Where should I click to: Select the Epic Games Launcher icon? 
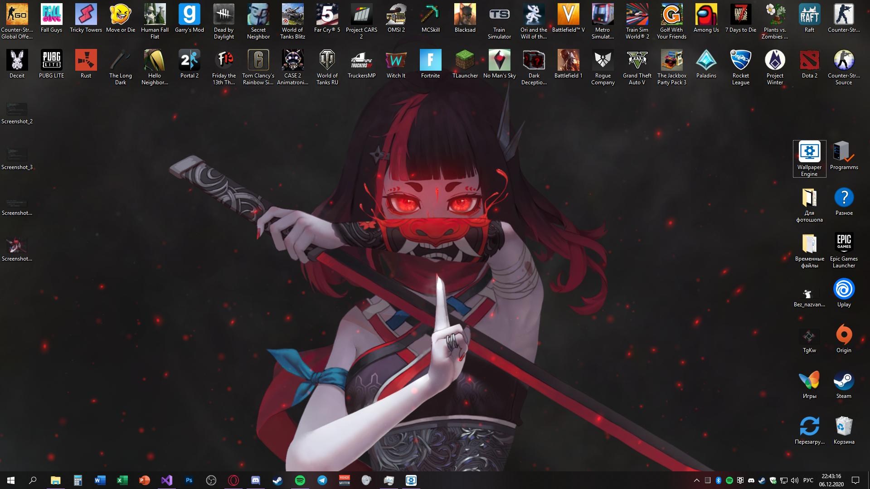[844, 251]
